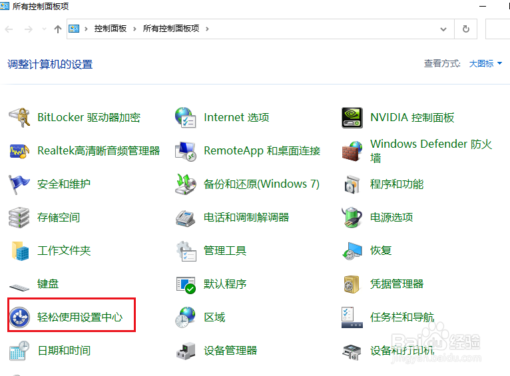Open the 电话和调制解调器 text link
Viewport: 510px width, 376px height.
point(246,218)
